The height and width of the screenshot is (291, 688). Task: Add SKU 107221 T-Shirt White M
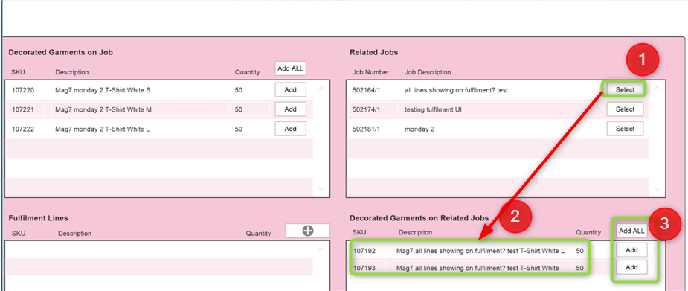coord(291,109)
